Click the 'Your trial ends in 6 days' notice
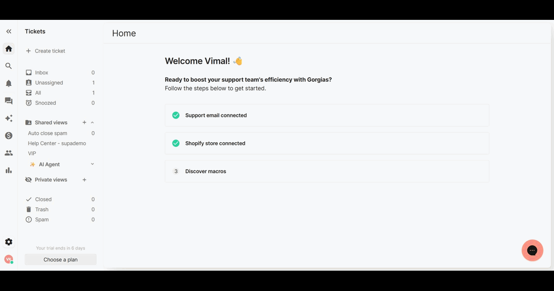 click(x=60, y=248)
